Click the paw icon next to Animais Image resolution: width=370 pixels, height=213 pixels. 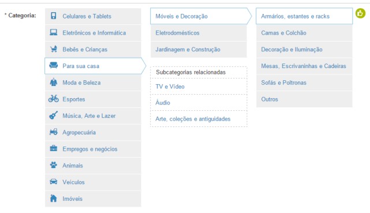pyautogui.click(x=54, y=165)
